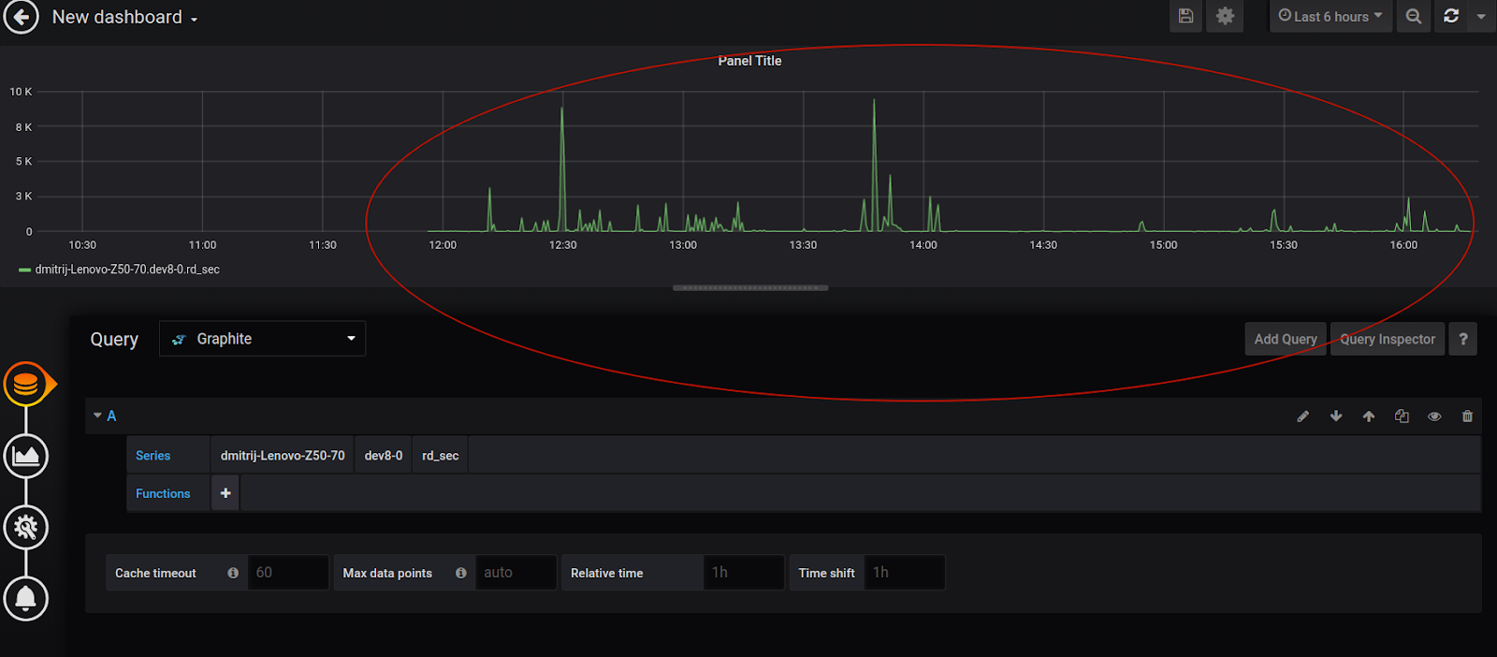Click the panel resize handle bar
Screen dimensions: 1497x657
coord(750,287)
